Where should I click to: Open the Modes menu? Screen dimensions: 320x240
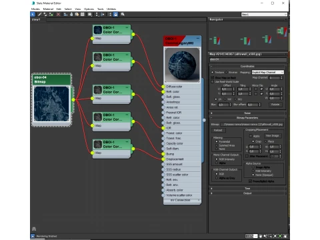click(x=35, y=9)
